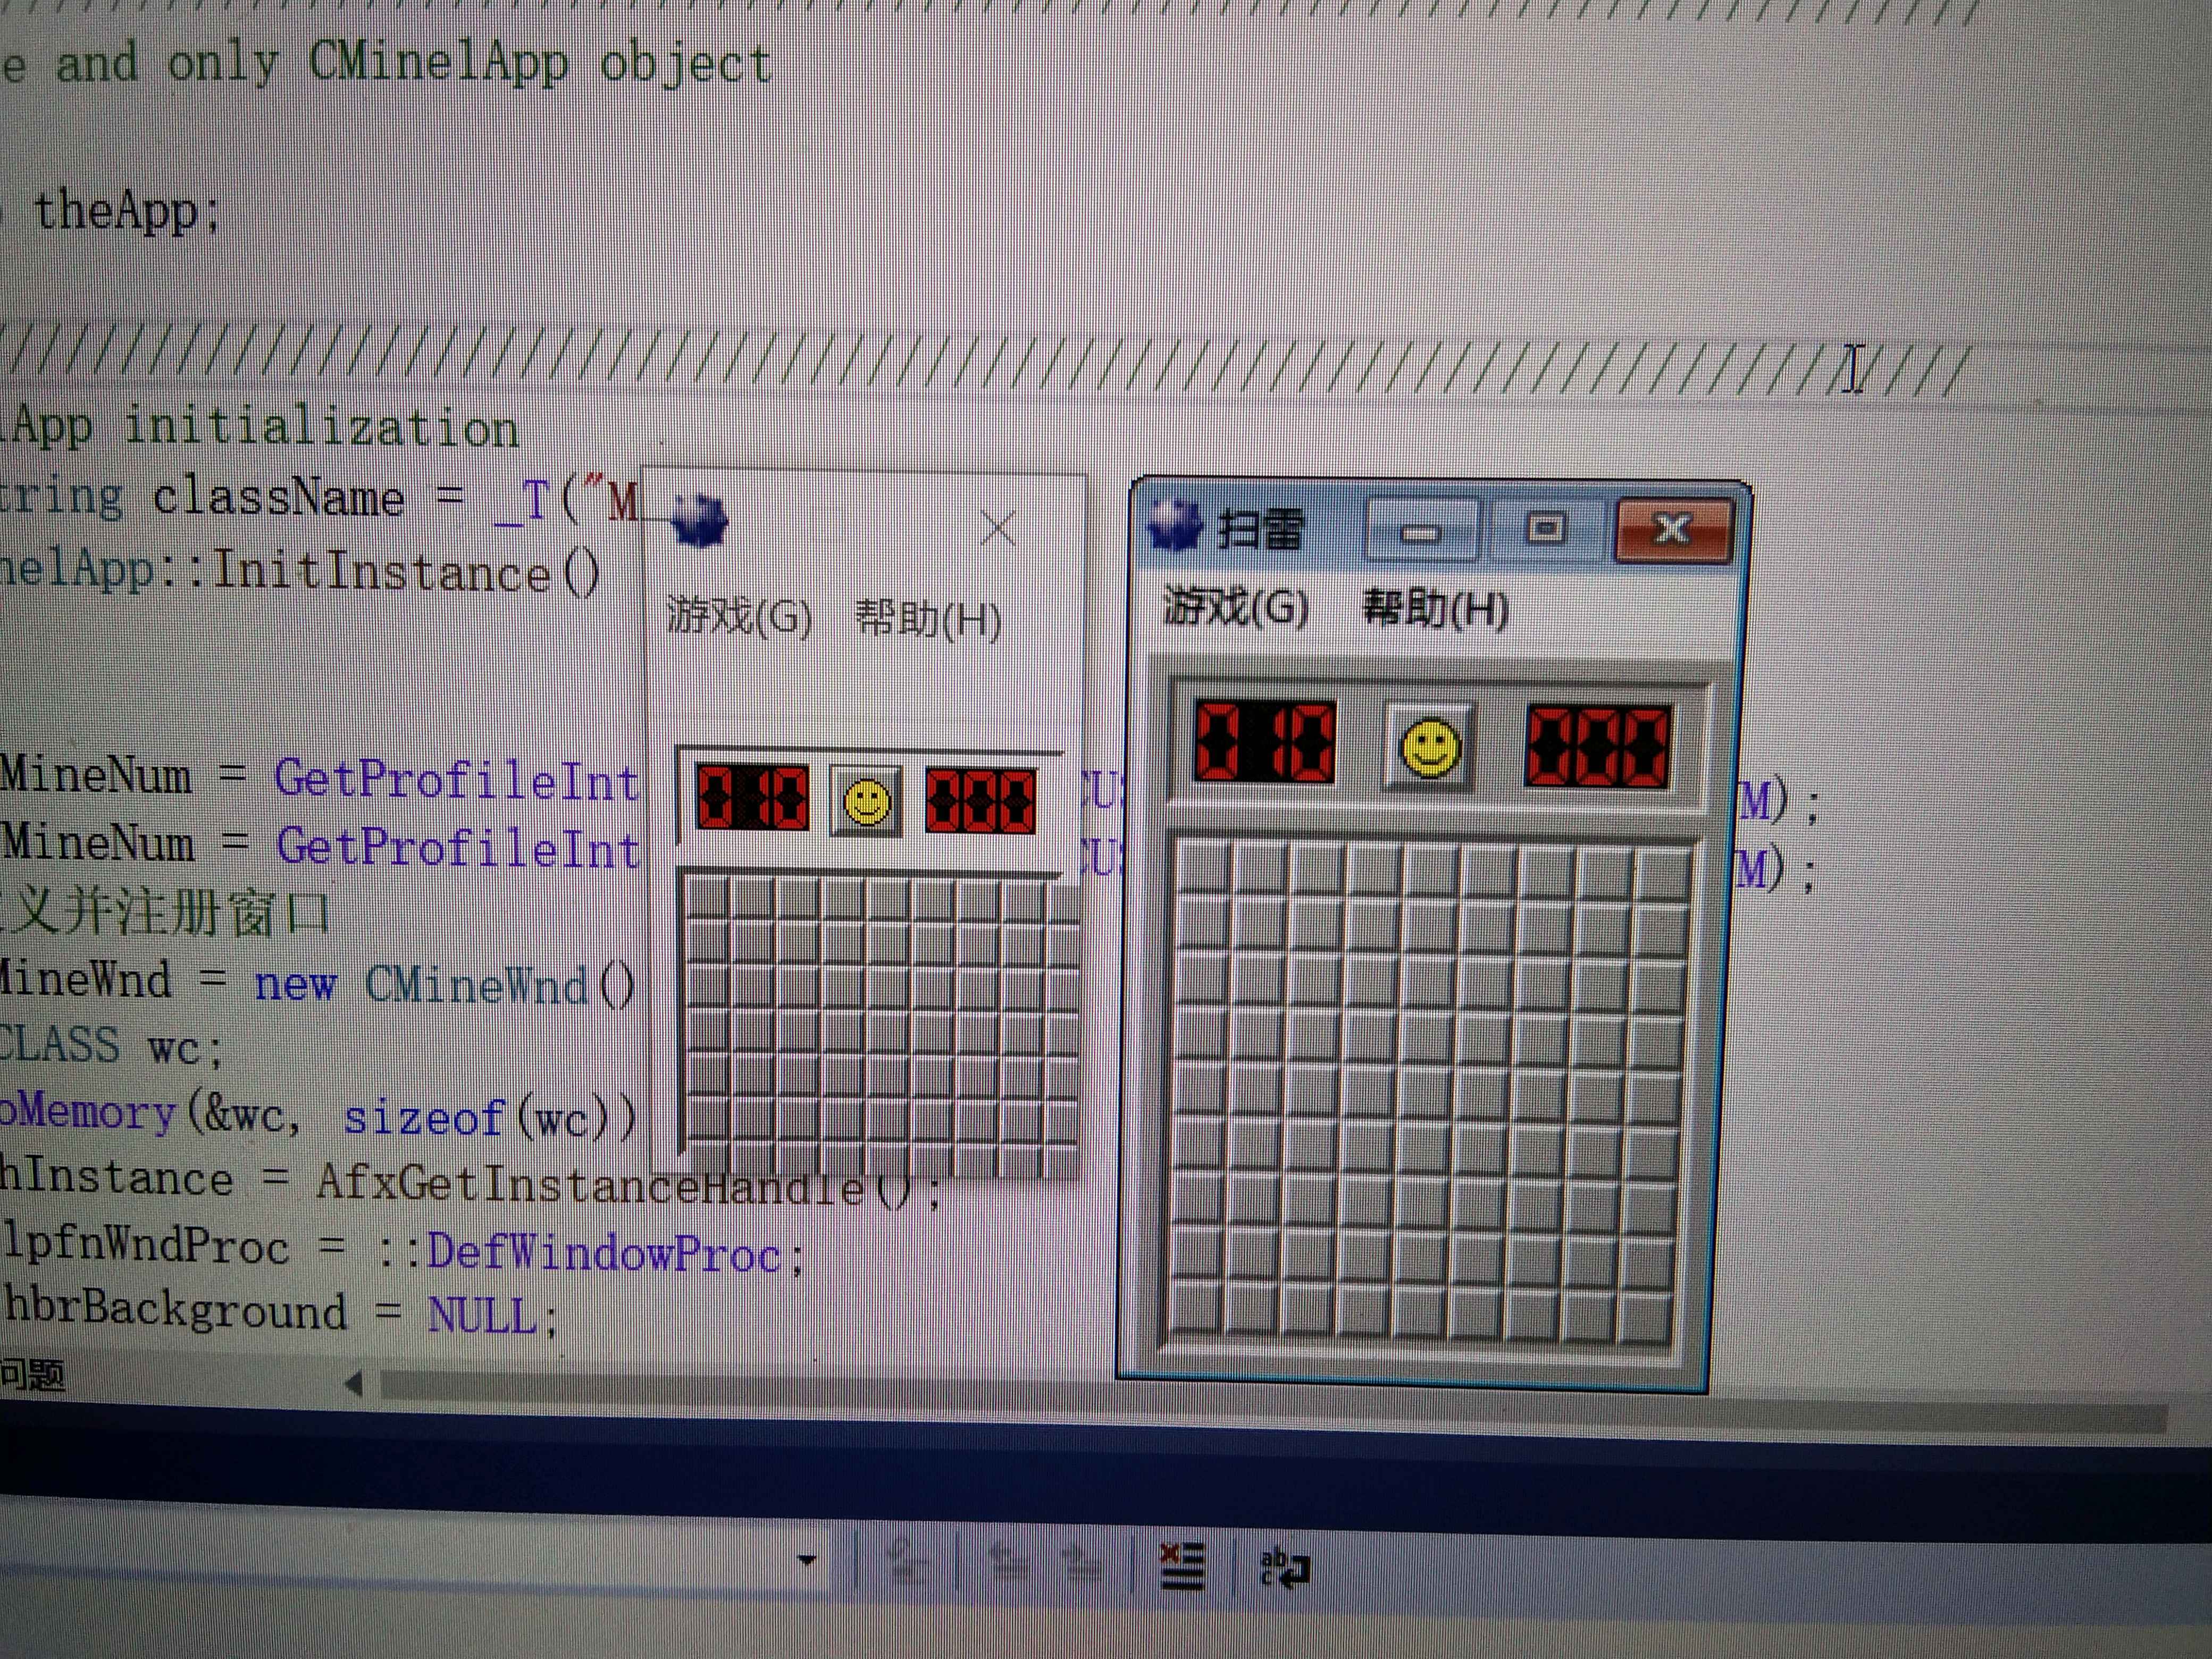Click "AfxGetInstanceHandle" in the code

coord(589,1186)
